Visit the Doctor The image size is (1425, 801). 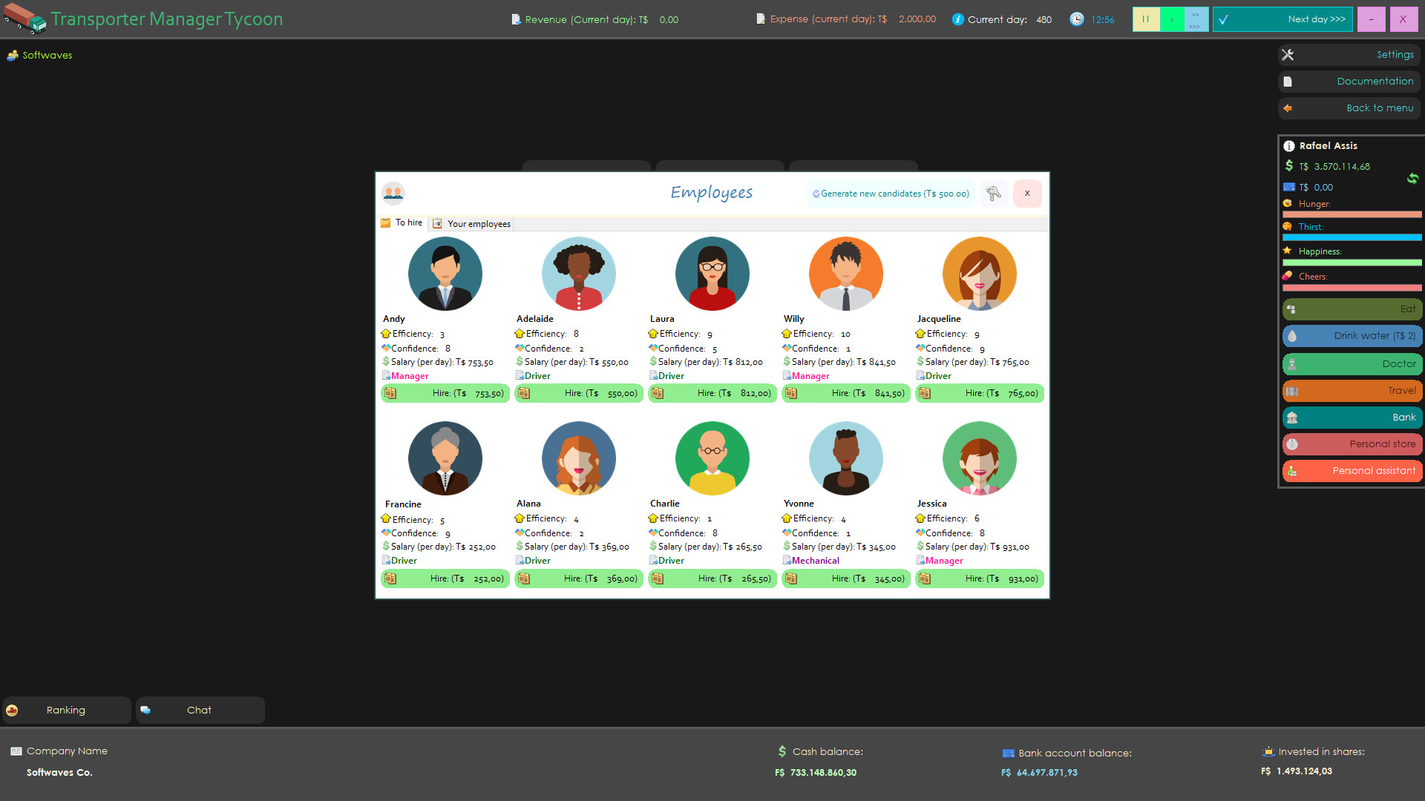click(1351, 363)
